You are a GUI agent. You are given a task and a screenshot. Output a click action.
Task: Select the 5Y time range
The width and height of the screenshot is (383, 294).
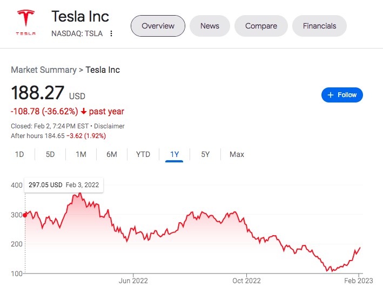tap(205, 154)
